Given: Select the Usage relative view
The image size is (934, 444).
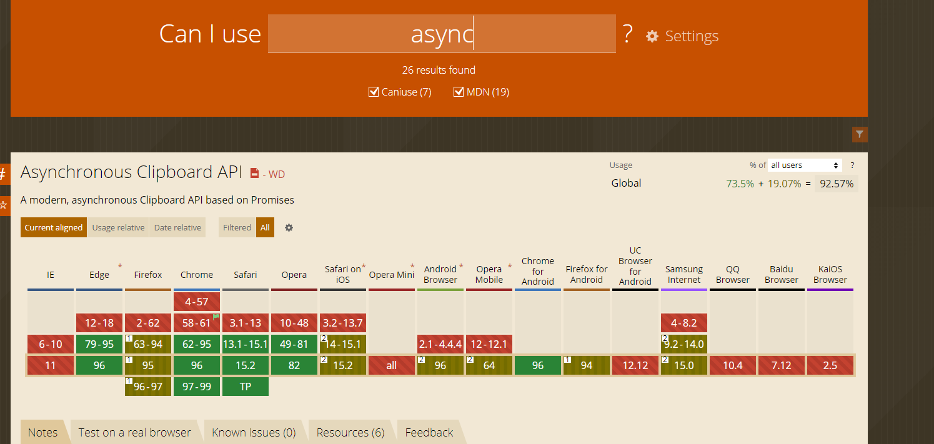Looking at the screenshot, I should pyautogui.click(x=118, y=228).
